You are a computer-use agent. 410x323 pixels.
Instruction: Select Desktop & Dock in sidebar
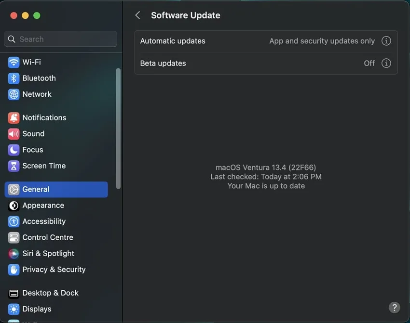[50, 293]
